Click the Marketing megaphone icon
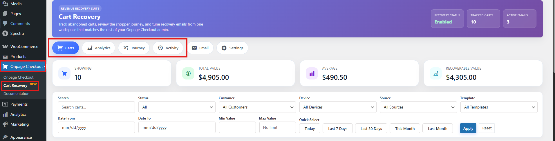This screenshot has width=555, height=141. point(5,124)
